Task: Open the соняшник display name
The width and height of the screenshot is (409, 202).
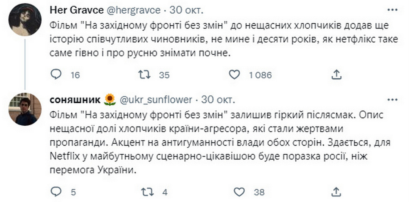Action: [x=75, y=100]
